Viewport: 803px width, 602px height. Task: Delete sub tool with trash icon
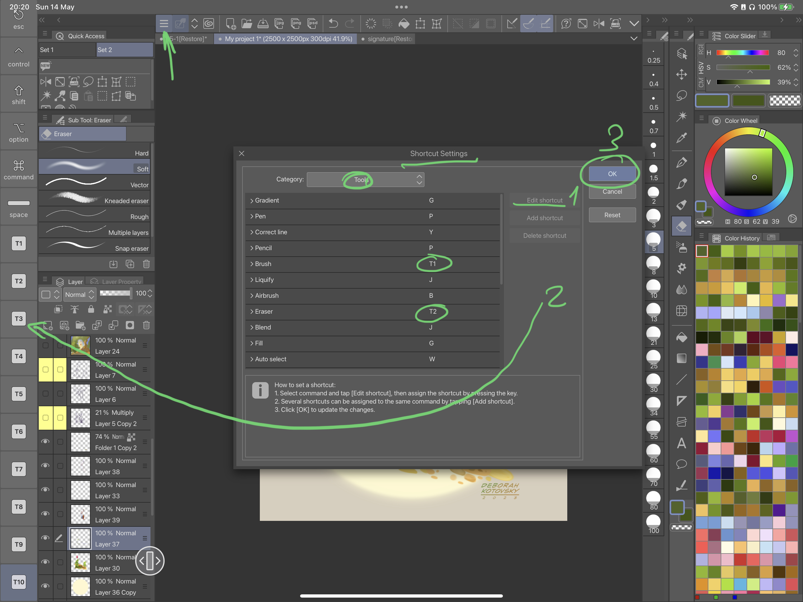click(x=146, y=264)
